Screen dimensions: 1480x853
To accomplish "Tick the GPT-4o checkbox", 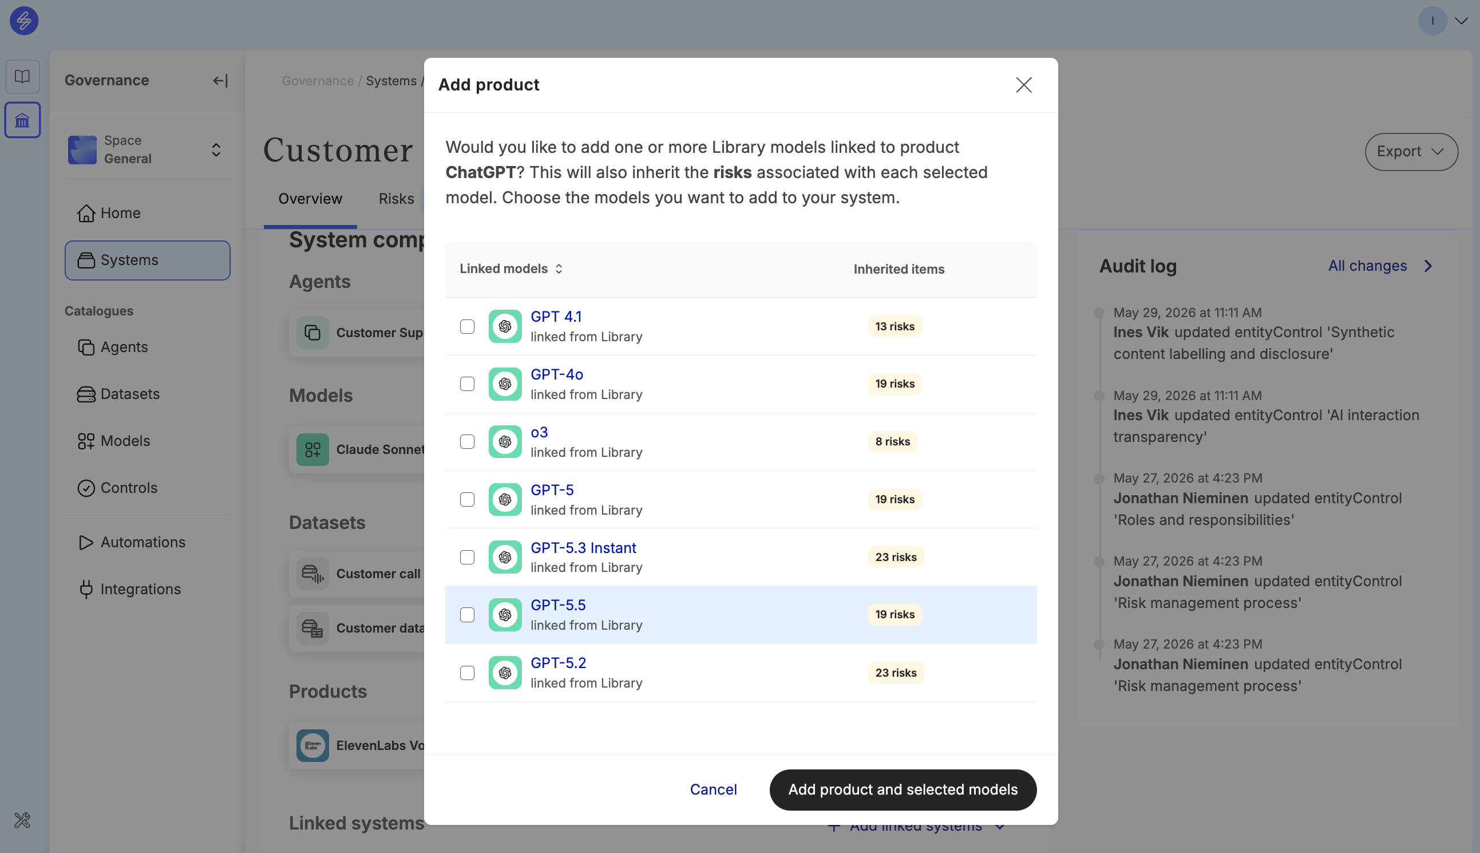I will pyautogui.click(x=467, y=384).
